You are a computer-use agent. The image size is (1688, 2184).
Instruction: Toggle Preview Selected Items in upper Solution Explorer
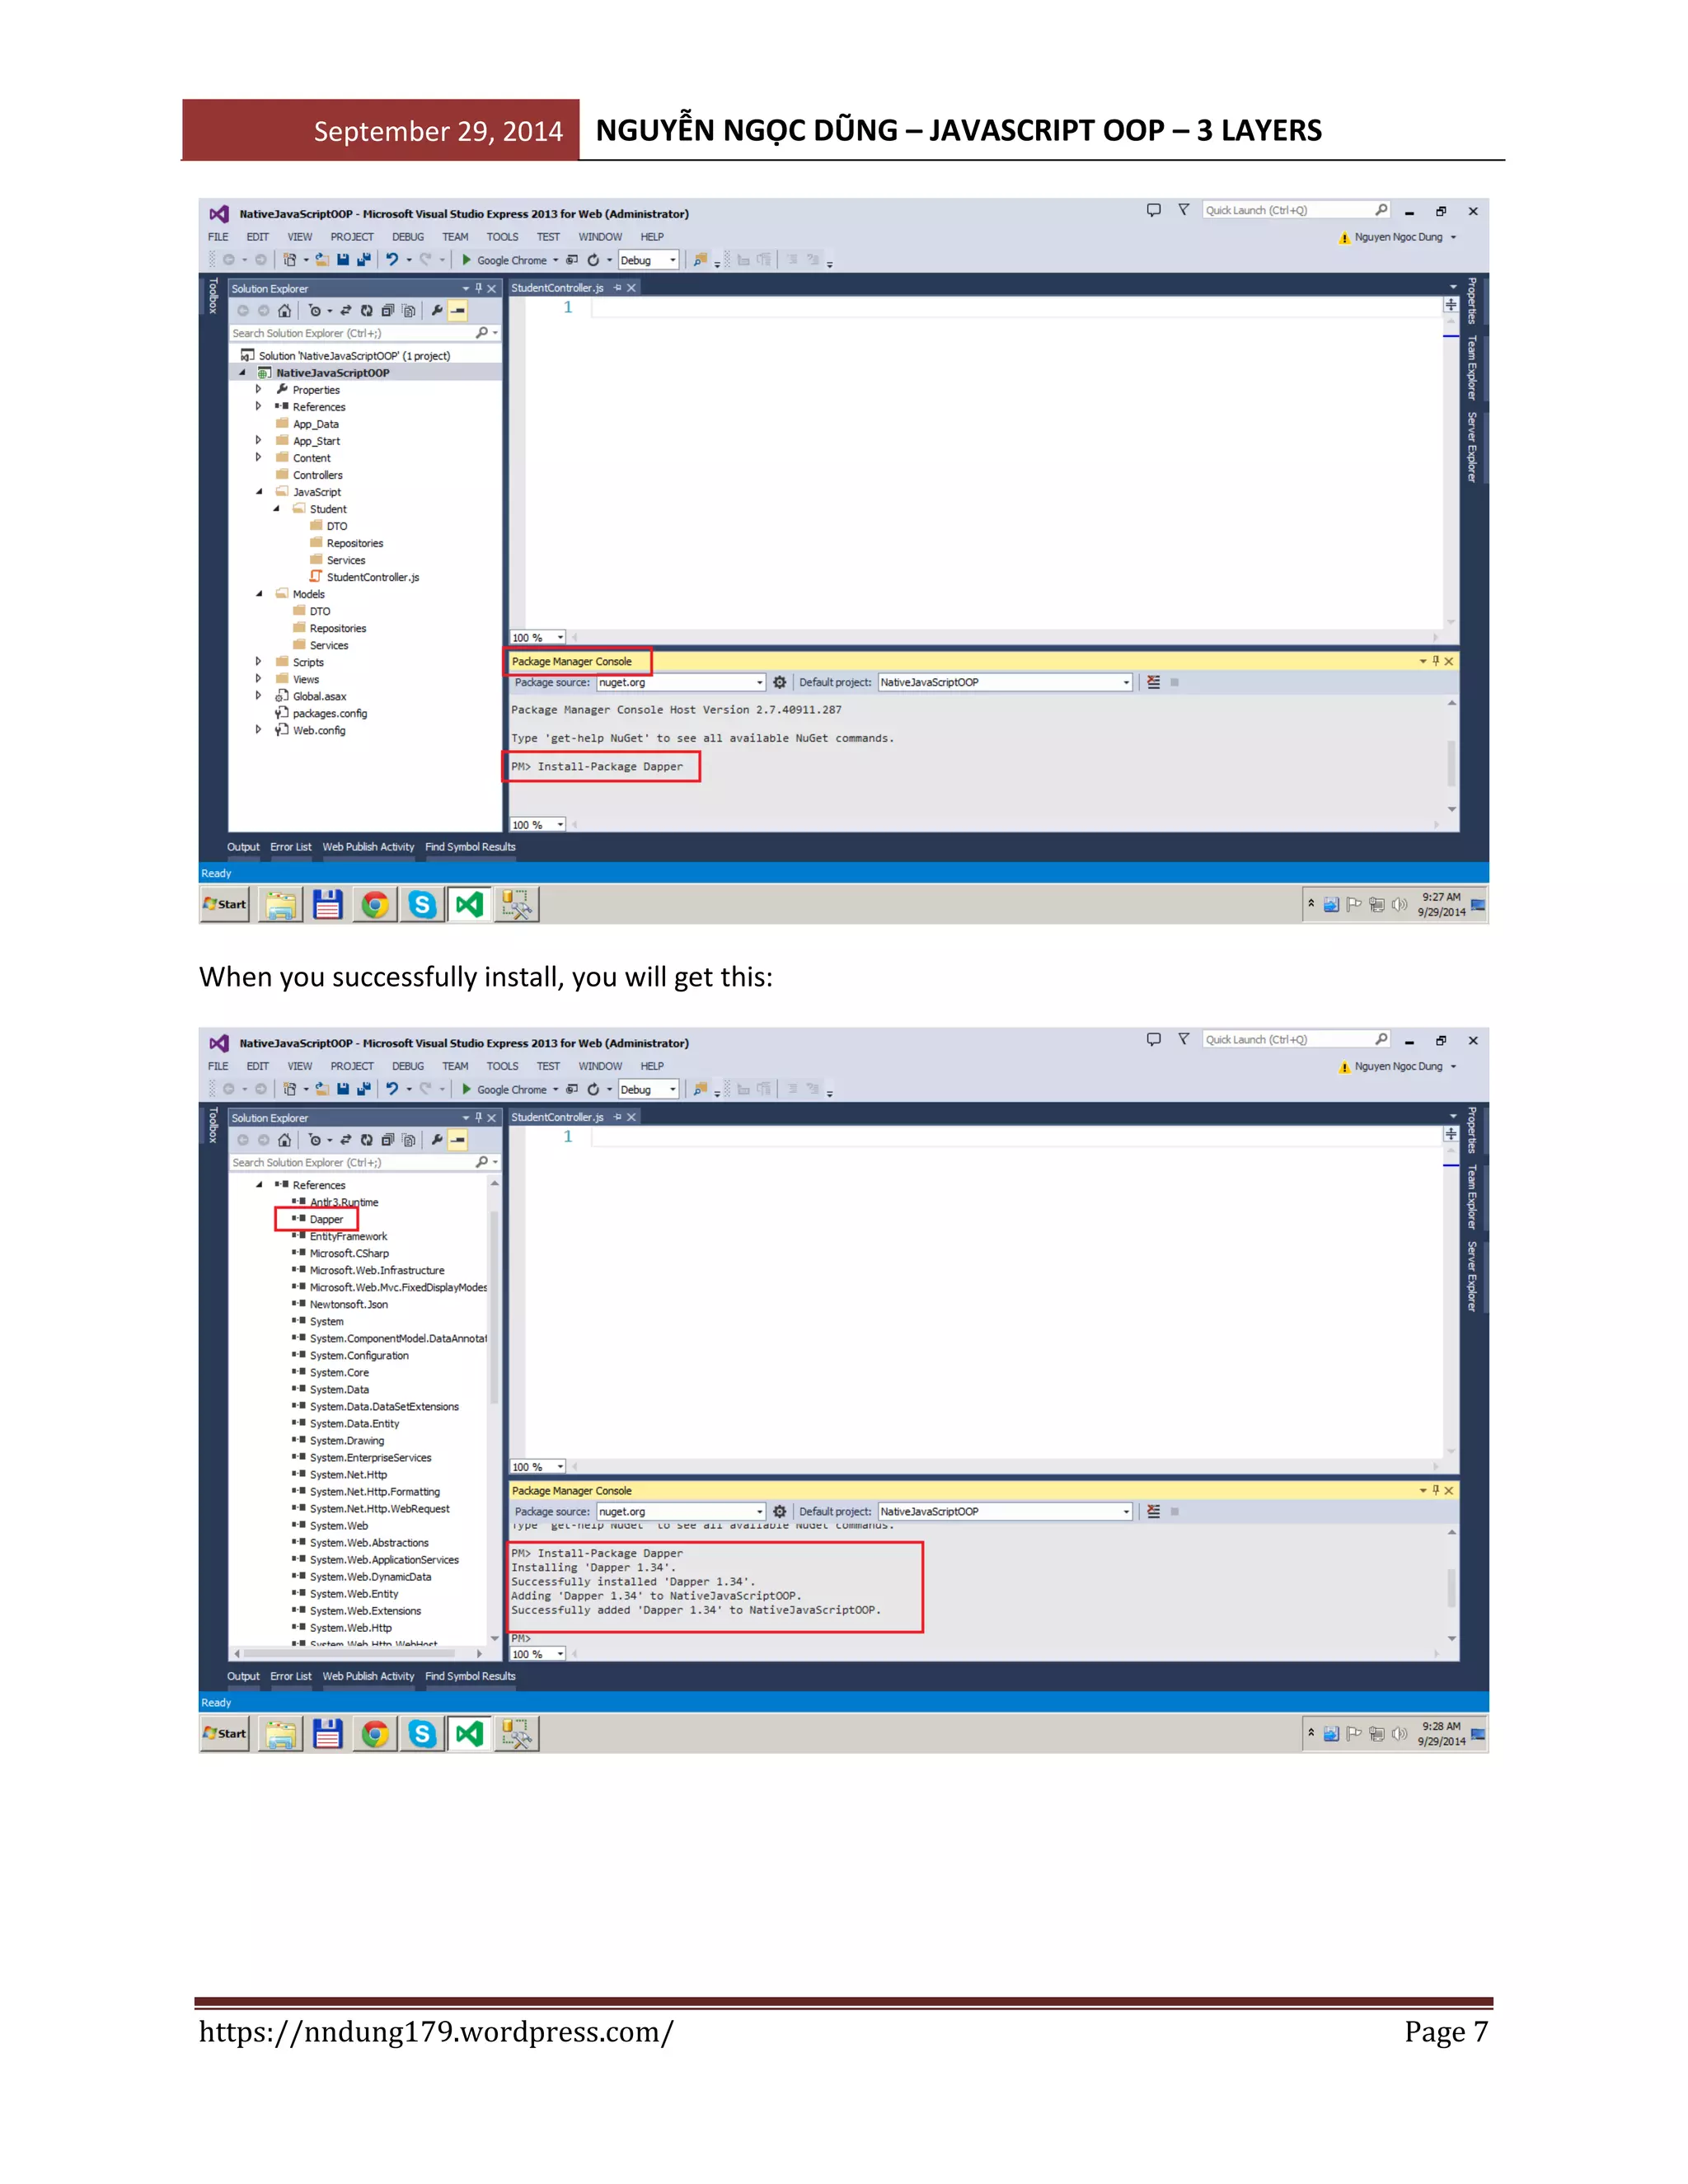tap(457, 311)
